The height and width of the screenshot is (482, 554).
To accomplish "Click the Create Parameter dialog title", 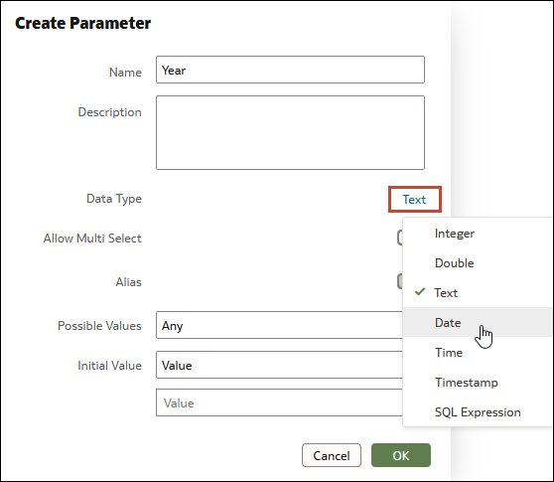I will (82, 23).
